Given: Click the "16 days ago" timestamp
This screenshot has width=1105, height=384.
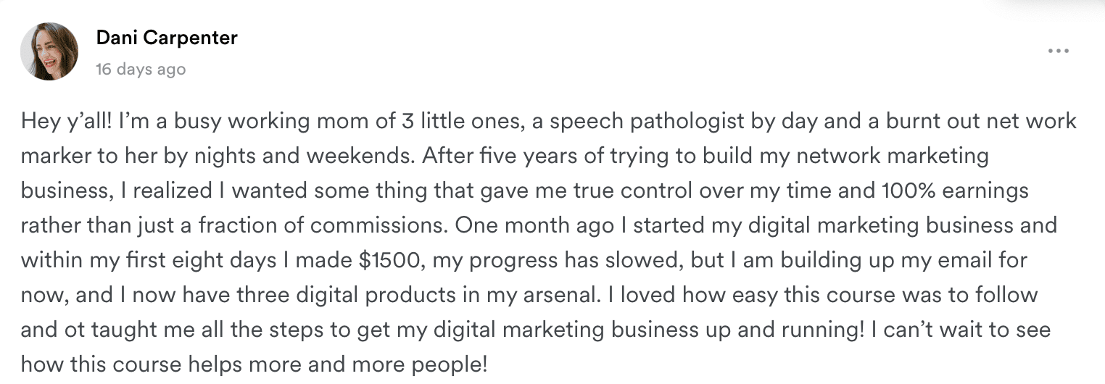Looking at the screenshot, I should click(141, 70).
